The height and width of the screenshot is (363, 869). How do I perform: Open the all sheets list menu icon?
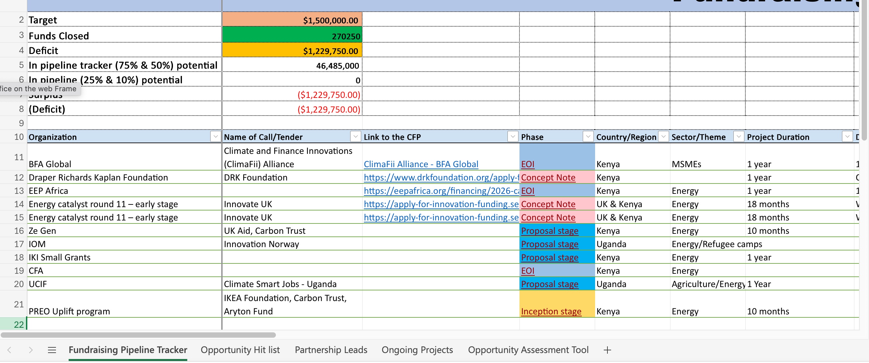52,351
